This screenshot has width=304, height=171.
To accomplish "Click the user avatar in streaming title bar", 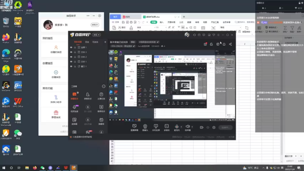I will tap(187, 35).
